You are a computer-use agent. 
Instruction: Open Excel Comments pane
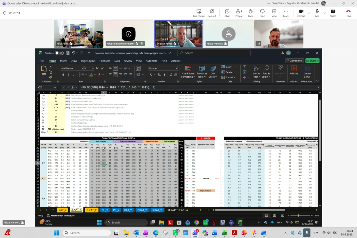[295, 61]
